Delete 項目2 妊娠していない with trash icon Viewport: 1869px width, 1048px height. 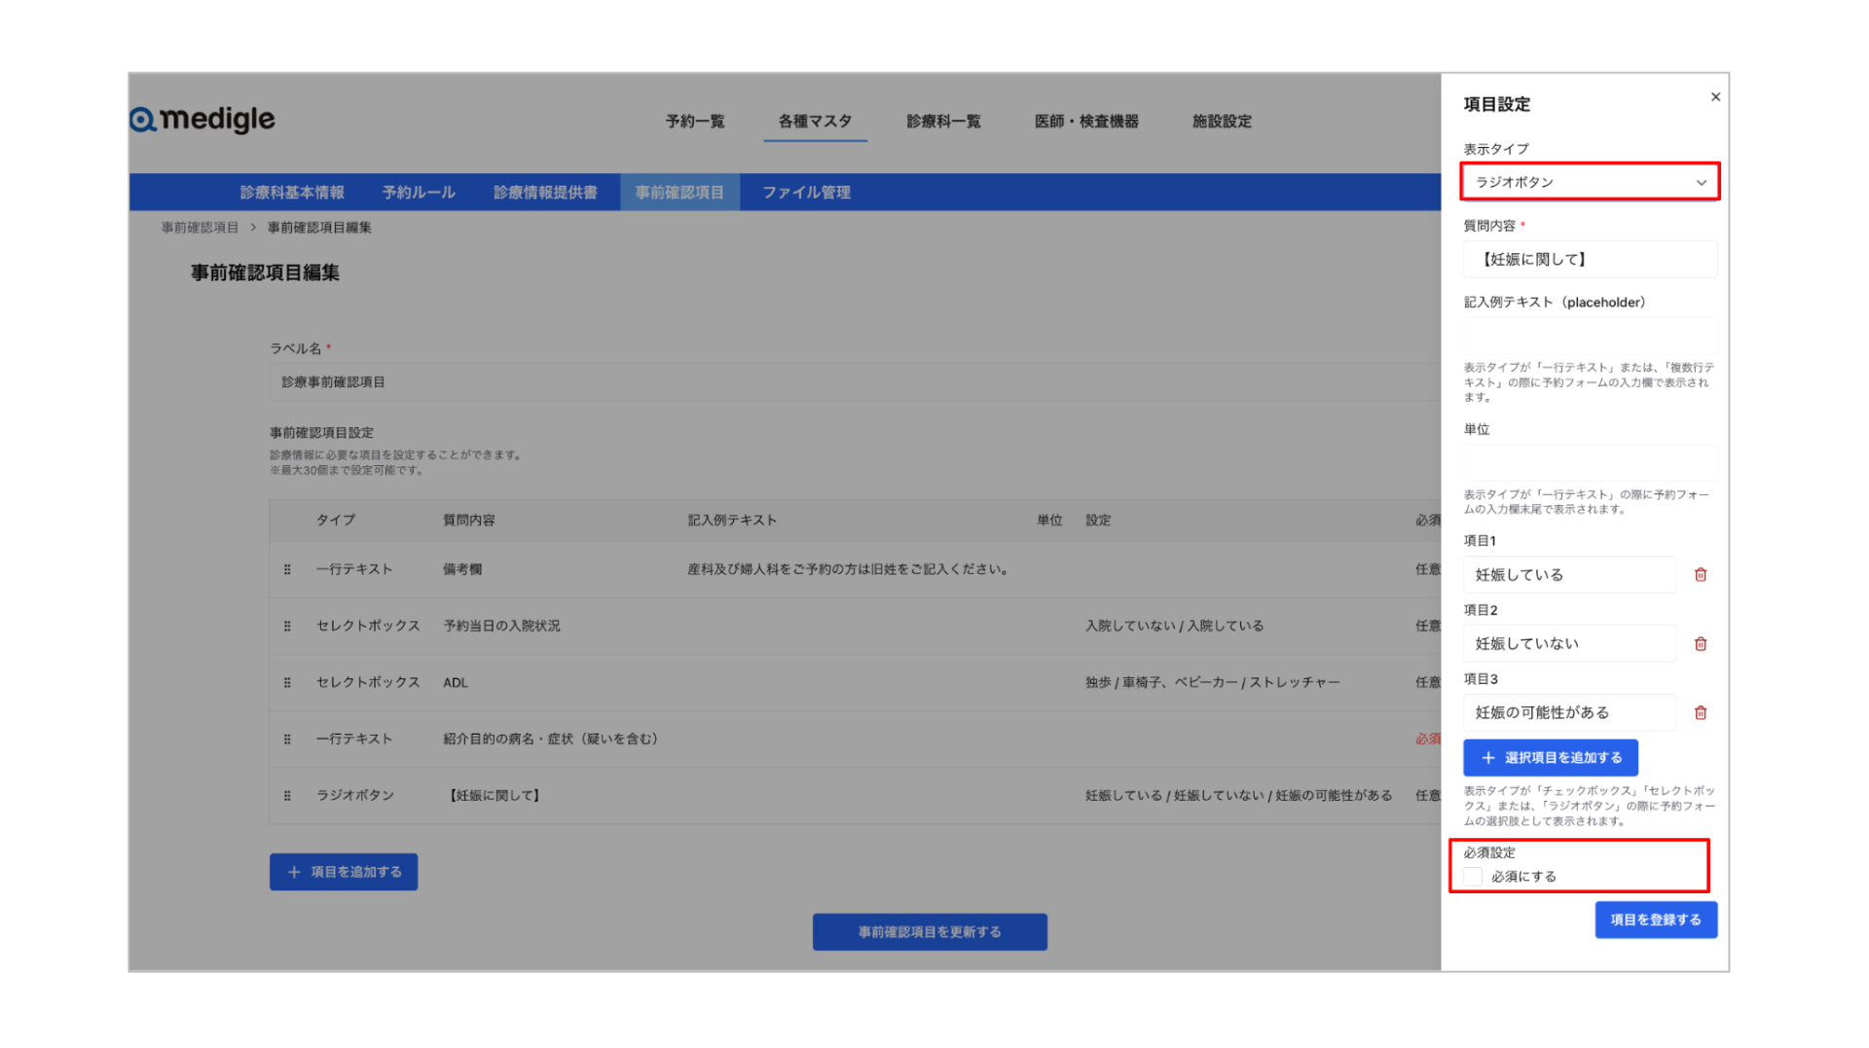point(1701,643)
